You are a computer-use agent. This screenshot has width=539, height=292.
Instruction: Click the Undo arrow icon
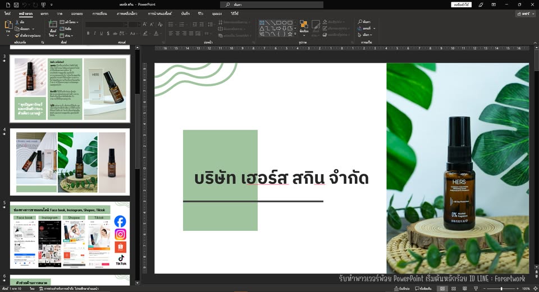click(24, 5)
